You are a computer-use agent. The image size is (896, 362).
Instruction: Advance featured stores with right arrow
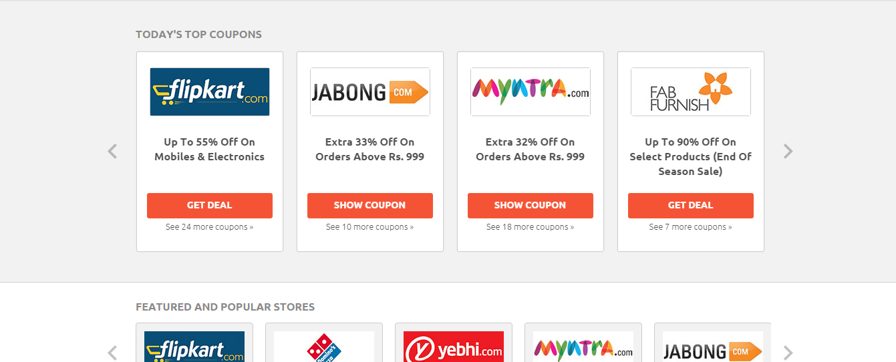click(788, 353)
